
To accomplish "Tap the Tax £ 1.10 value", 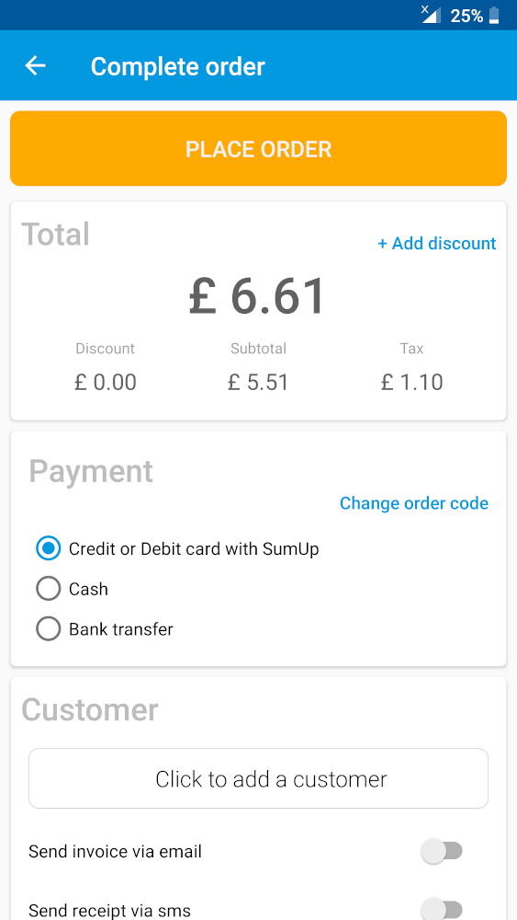I will click(x=411, y=383).
